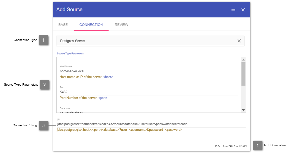
Task: Select the CONNECTION tab
Action: pyautogui.click(x=91, y=25)
